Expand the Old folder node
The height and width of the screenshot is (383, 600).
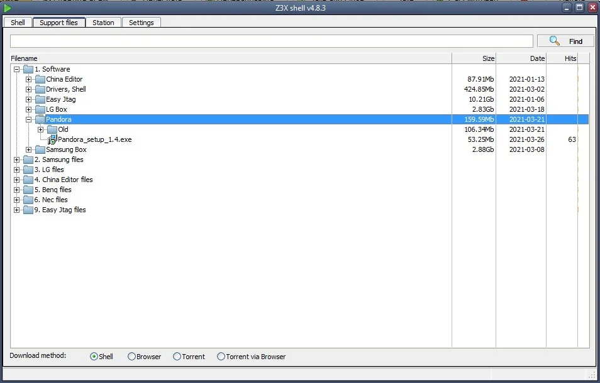(x=40, y=129)
